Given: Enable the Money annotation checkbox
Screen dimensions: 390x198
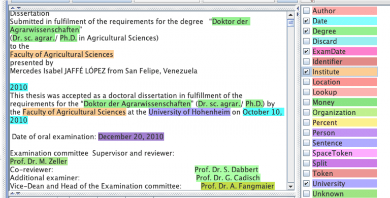Looking at the screenshot, I should click(306, 102).
